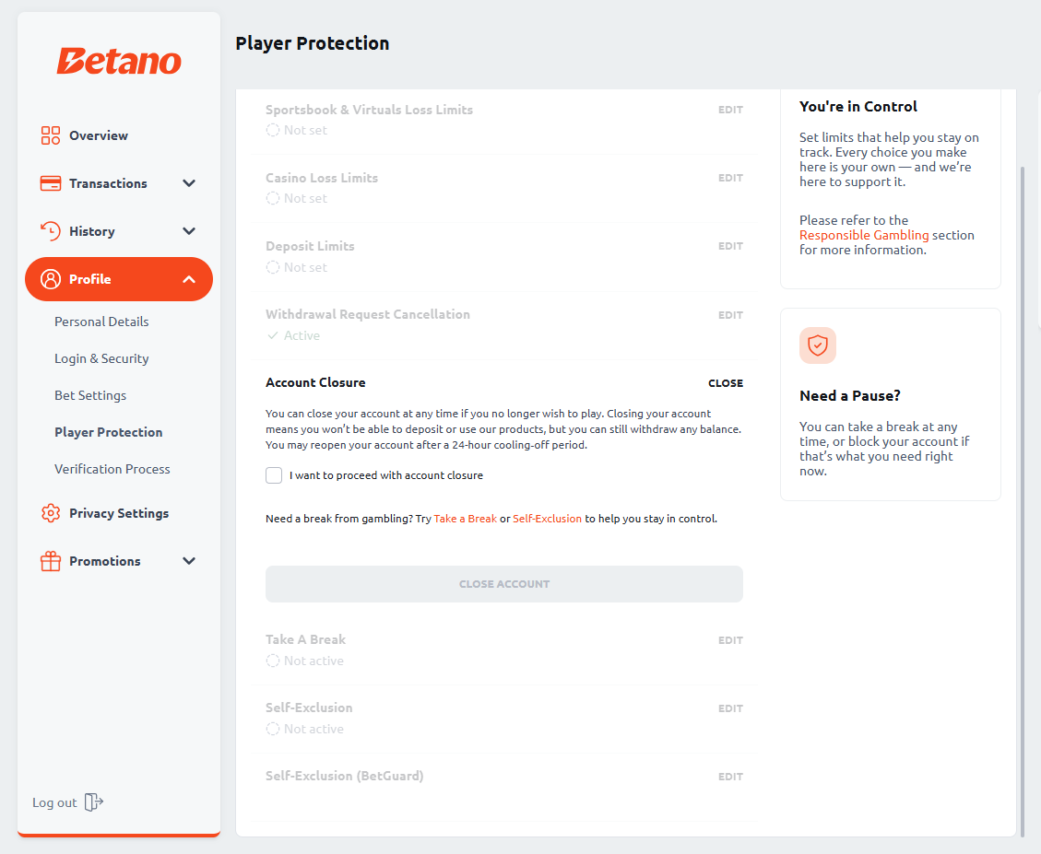Click the Log out door icon
The height and width of the screenshot is (854, 1041).
coord(94,802)
